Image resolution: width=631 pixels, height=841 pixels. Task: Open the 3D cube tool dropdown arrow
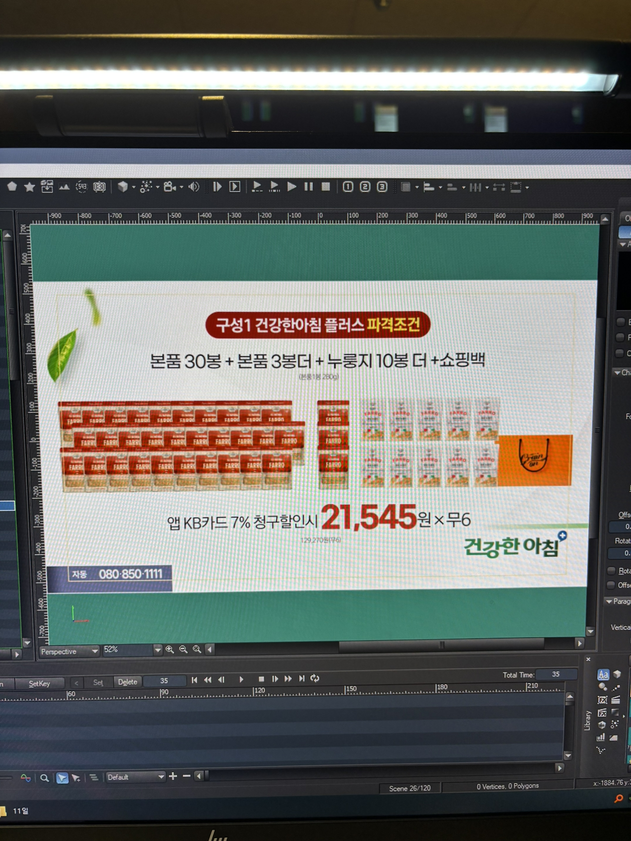click(x=134, y=187)
